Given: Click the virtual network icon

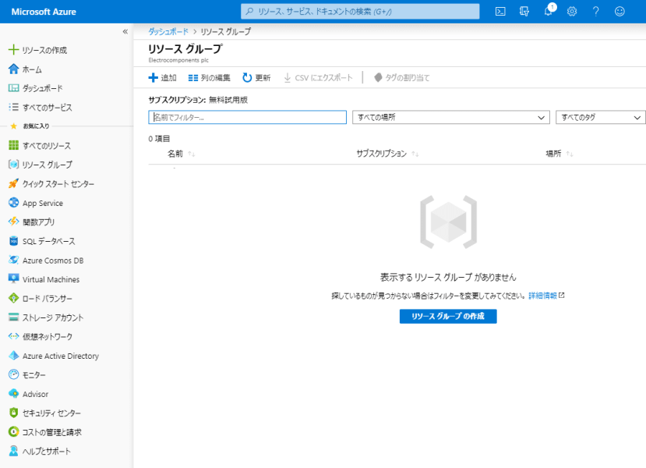Looking at the screenshot, I should point(13,336).
